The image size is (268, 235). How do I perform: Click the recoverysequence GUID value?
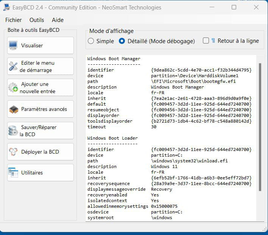(x=201, y=184)
